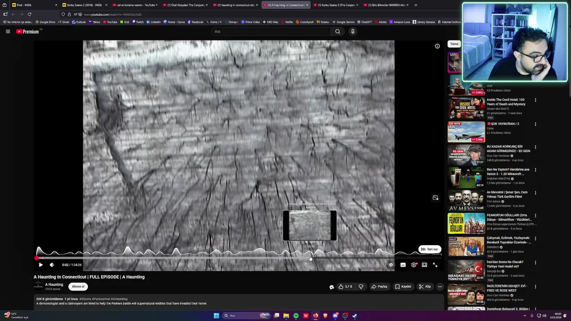Open Spotify from the taskbar

pyautogui.click(x=296, y=316)
